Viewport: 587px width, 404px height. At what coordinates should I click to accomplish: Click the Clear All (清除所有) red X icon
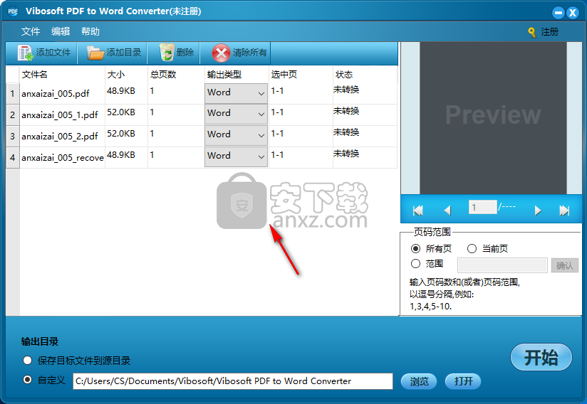pos(221,53)
